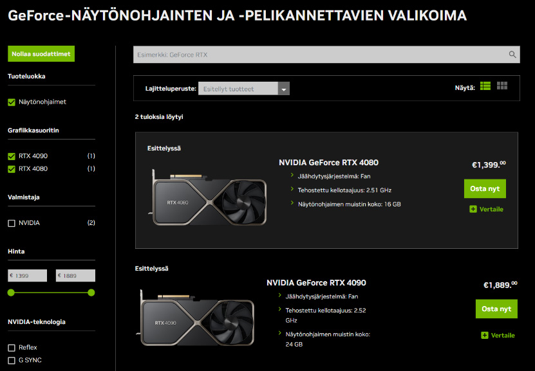Open the NVIDIA GeForce RTX 4080 title
This screenshot has width=535, height=371.
point(328,163)
